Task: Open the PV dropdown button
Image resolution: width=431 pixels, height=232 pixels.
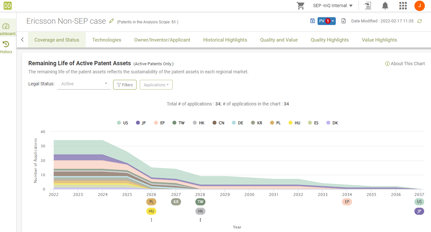Action: coord(326,21)
